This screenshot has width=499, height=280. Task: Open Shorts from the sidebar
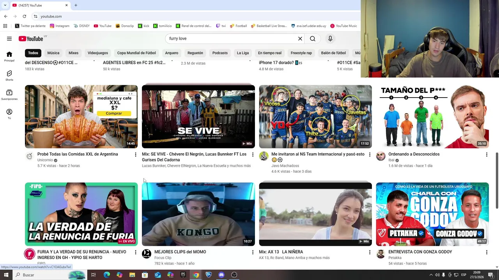pyautogui.click(x=9, y=75)
